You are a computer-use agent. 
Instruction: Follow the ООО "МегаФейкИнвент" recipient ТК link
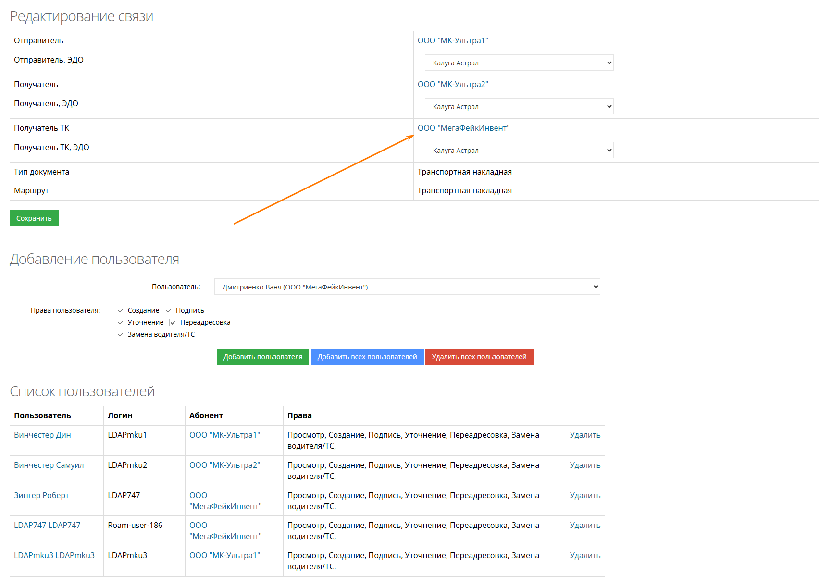tap(463, 128)
